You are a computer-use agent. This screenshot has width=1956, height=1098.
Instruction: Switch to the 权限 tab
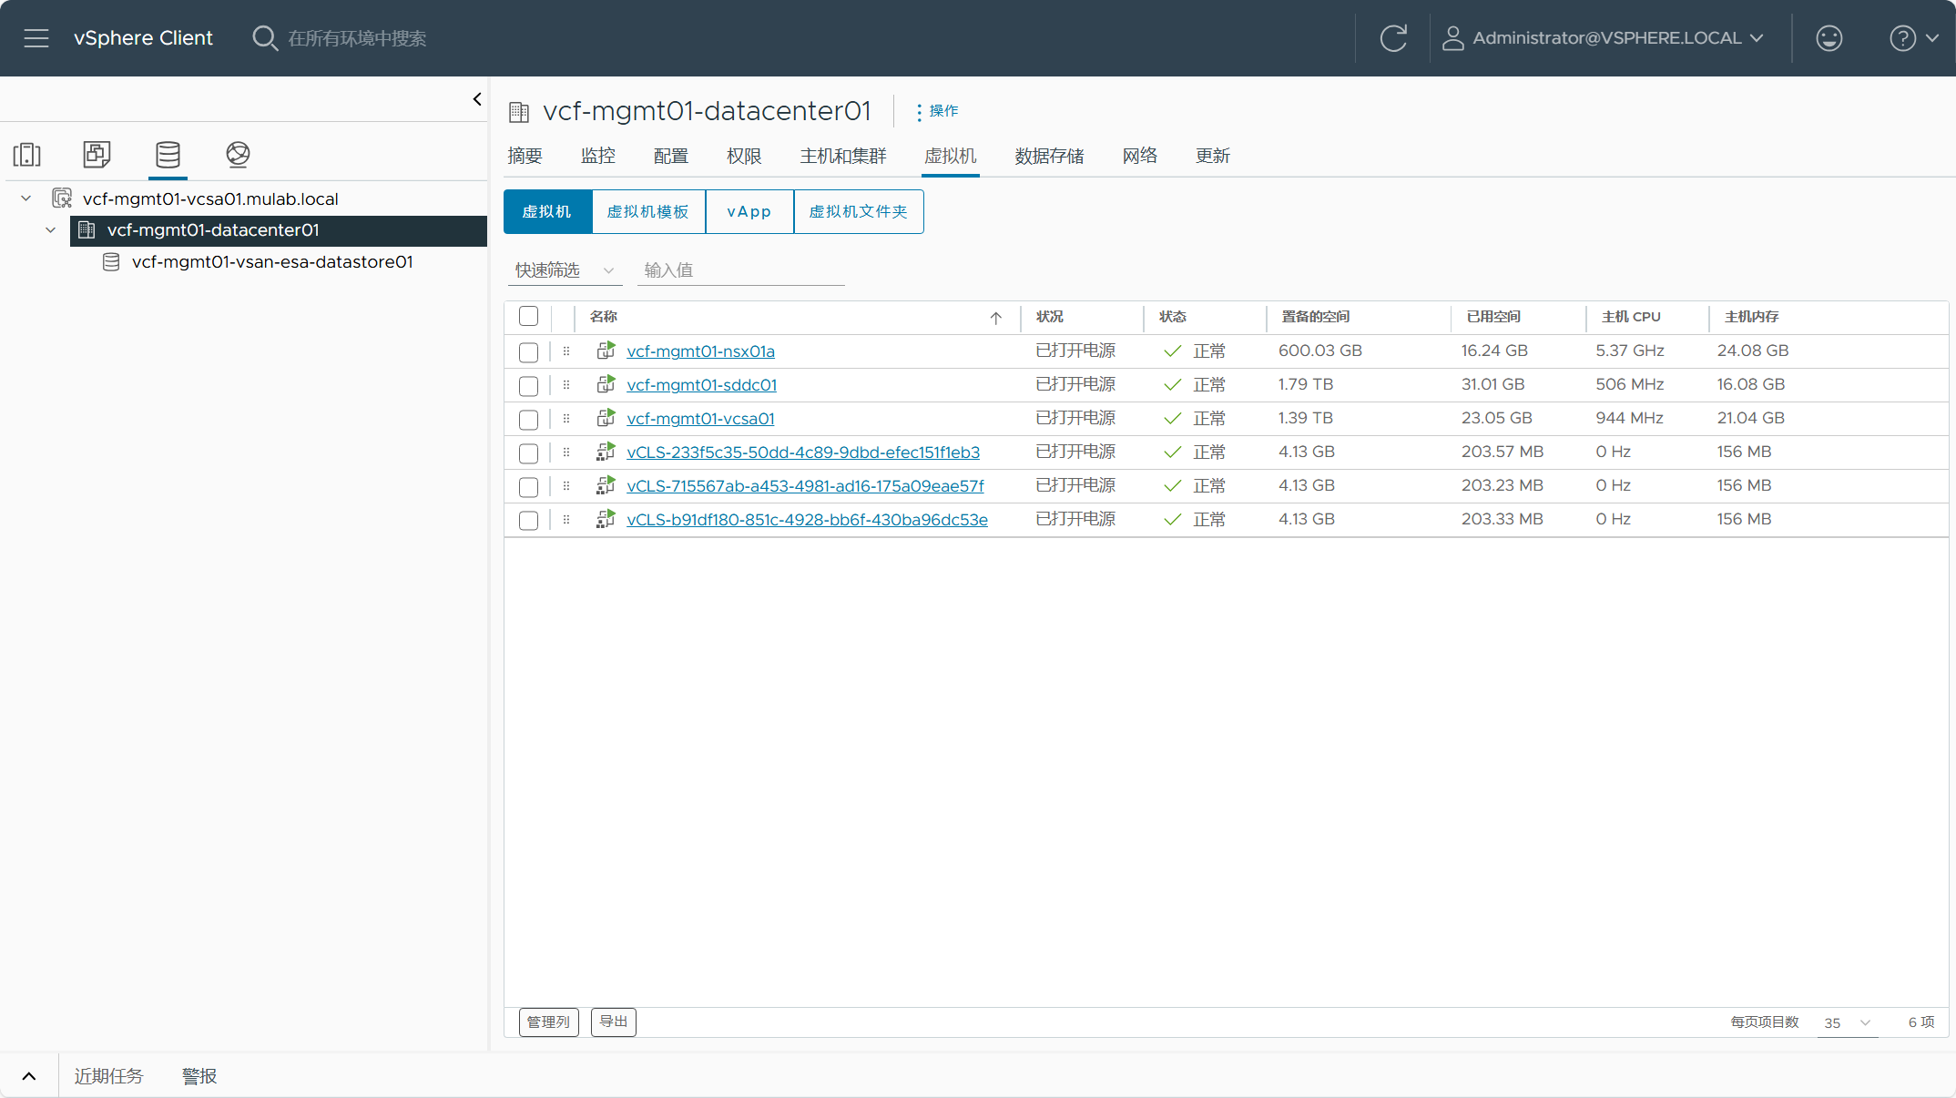(744, 156)
